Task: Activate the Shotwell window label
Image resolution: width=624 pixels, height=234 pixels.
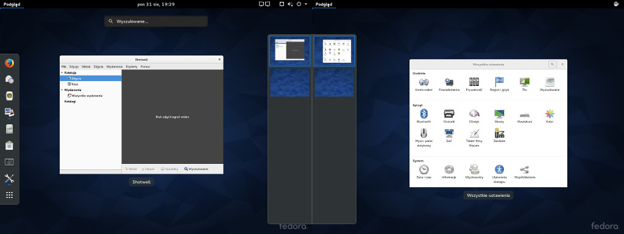Action: (x=141, y=182)
